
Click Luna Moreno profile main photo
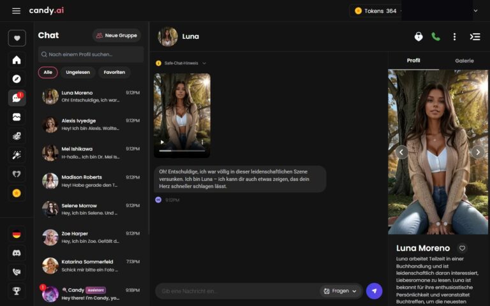438,152
